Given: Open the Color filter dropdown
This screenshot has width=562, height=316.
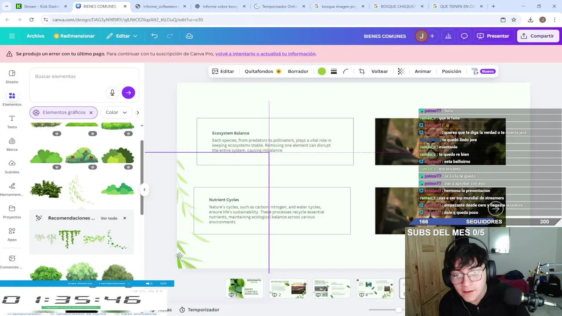Looking at the screenshot, I should pyautogui.click(x=116, y=112).
